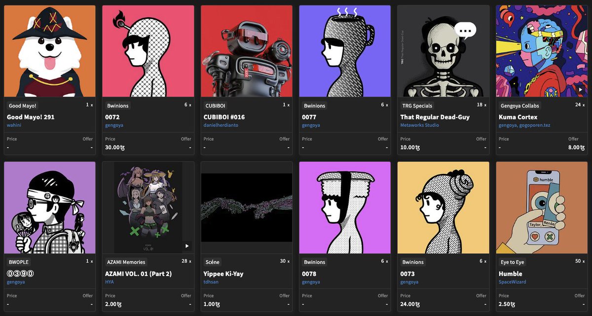Open the Good Mayo! 291 artwork thumbnail
Viewport: 592px width, 316px height.
[50, 51]
